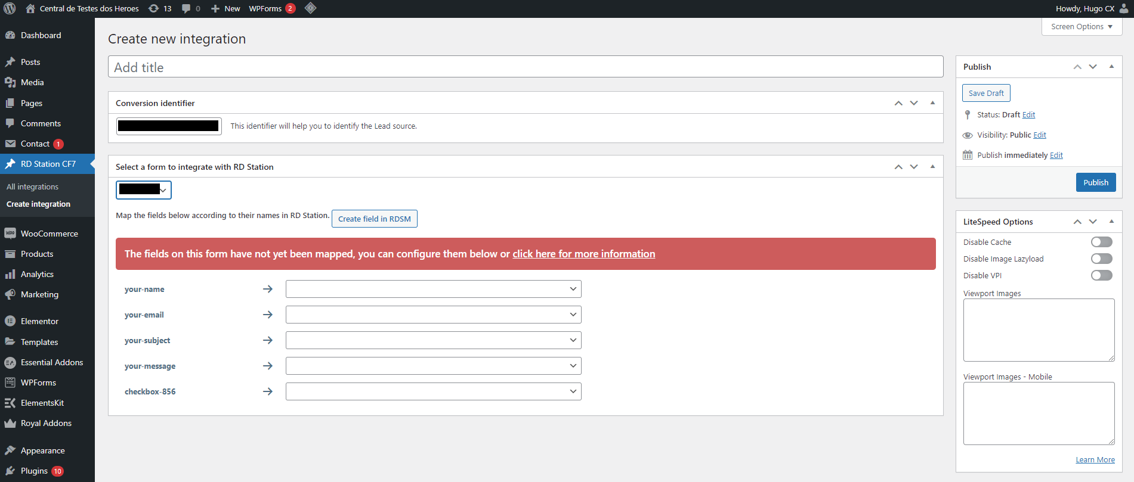Move the LiteSpeed Options box up

coord(1077,222)
